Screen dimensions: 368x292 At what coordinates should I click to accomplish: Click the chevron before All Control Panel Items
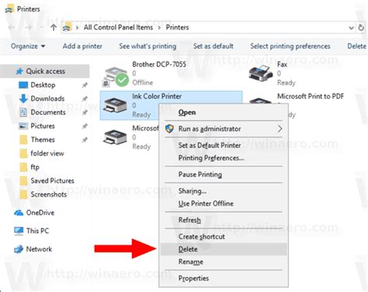77,27
